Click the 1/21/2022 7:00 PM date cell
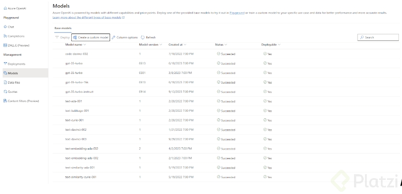The image size is (402, 194). [181, 130]
